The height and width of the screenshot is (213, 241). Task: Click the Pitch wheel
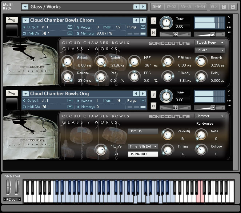tap(8, 187)
